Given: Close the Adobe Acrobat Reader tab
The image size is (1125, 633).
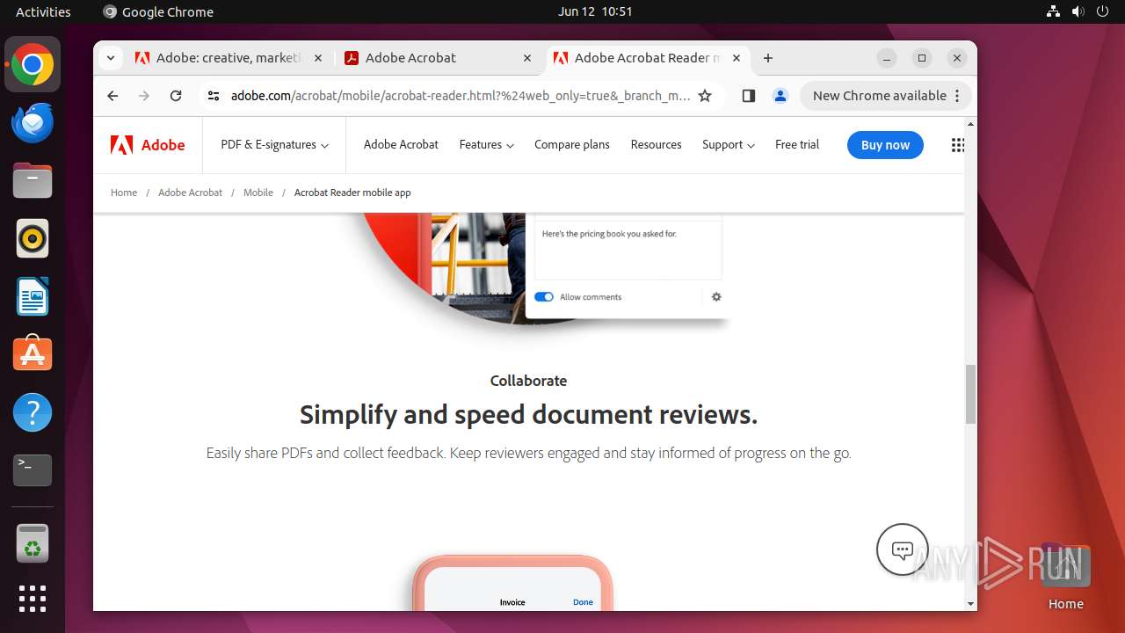Looking at the screenshot, I should coord(737,58).
